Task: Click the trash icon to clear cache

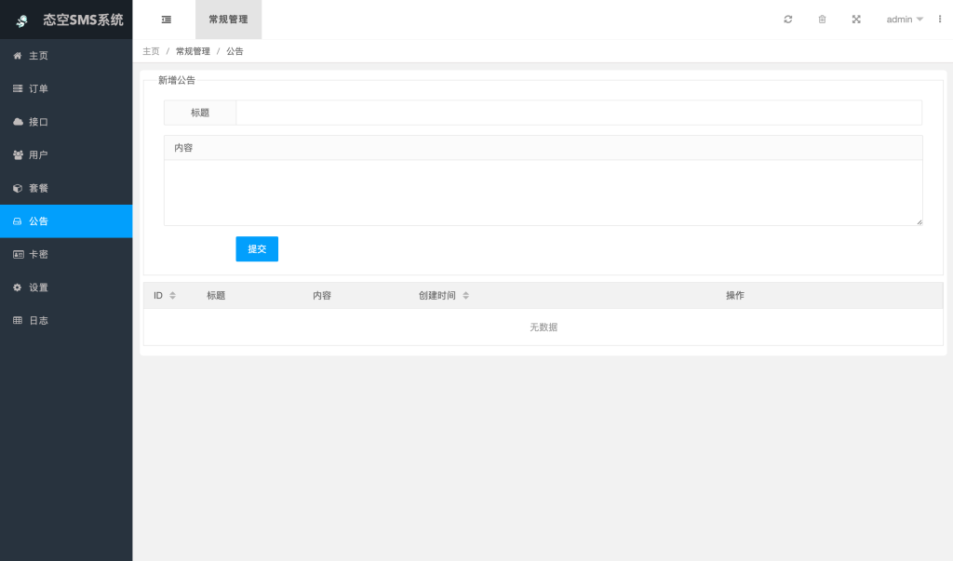Action: (822, 20)
